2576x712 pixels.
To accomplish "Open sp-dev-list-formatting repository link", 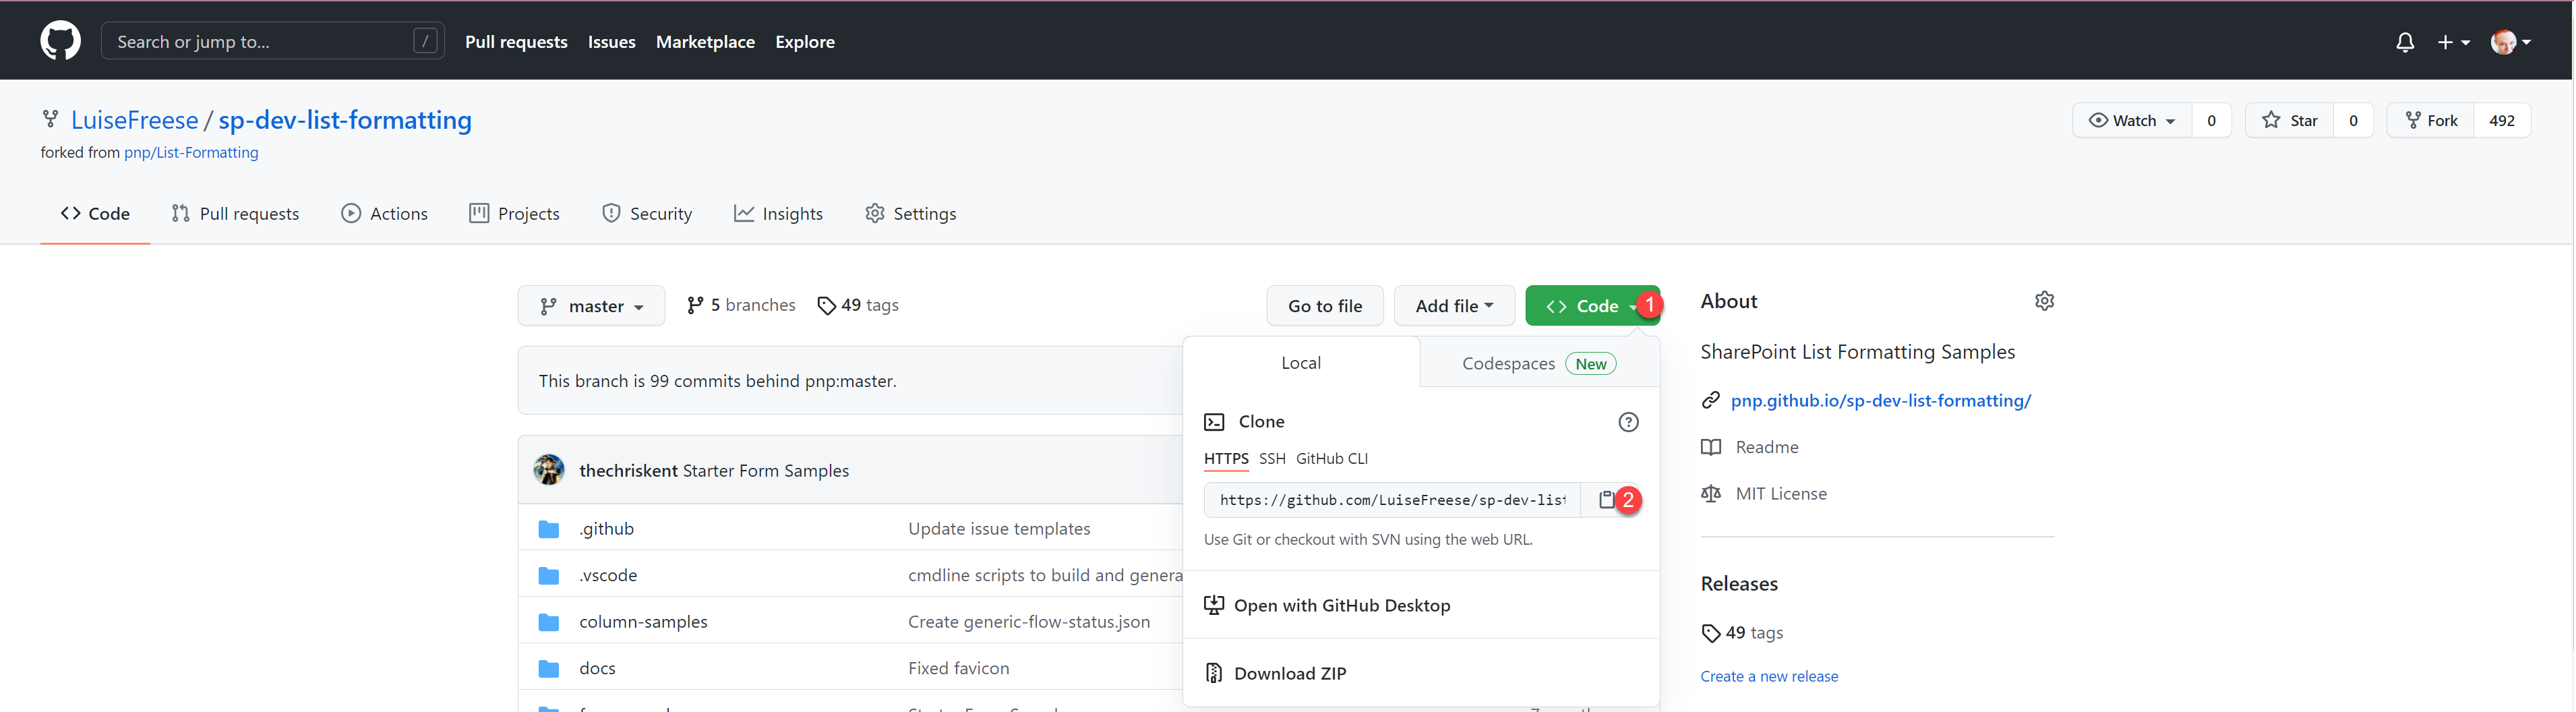I will click(345, 120).
